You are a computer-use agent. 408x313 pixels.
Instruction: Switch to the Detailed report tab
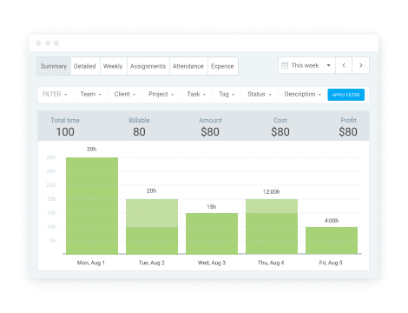click(x=85, y=66)
